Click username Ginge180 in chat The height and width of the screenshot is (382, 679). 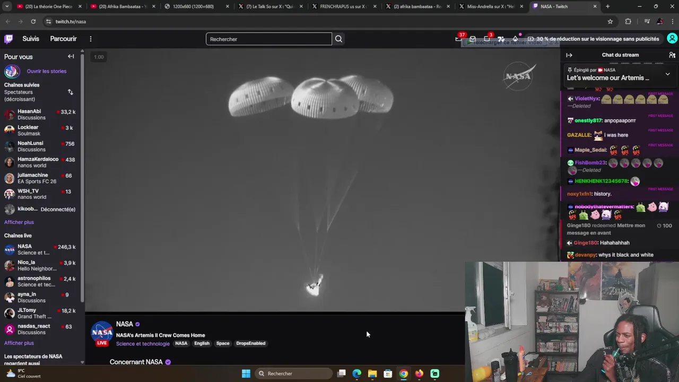point(586,243)
